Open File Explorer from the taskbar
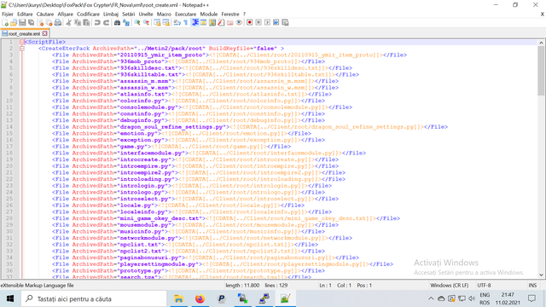546x307 pixels. 178,298
